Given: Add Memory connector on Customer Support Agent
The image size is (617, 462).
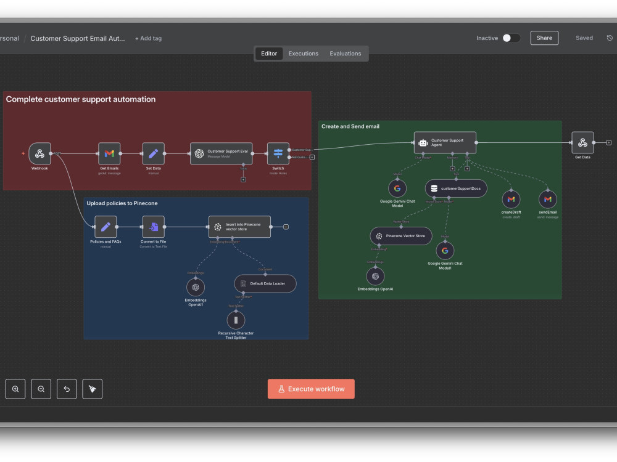Looking at the screenshot, I should [452, 169].
